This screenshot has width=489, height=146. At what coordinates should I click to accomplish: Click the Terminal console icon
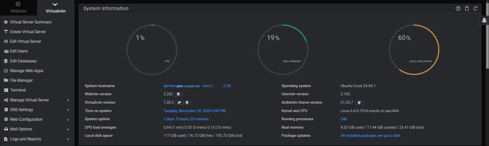pyautogui.click(x=6, y=90)
